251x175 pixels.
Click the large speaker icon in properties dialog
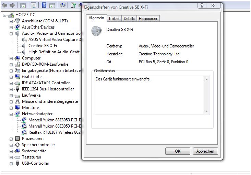[x=97, y=31]
